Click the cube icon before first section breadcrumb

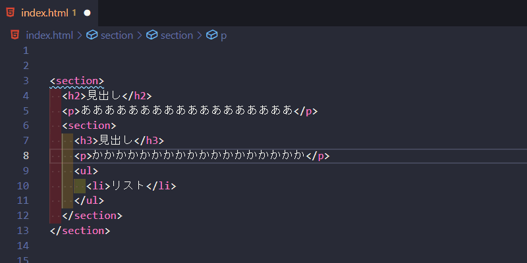pos(92,35)
